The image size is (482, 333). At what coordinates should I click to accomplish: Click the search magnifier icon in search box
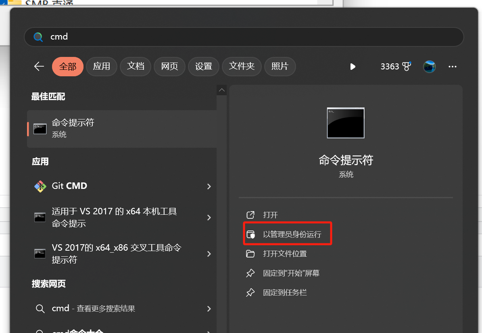click(38, 37)
